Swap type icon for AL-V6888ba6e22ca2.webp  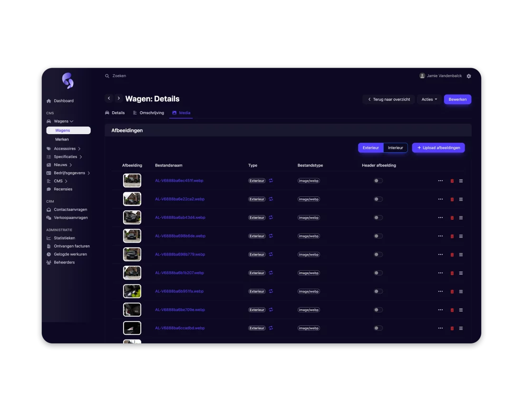tap(271, 199)
